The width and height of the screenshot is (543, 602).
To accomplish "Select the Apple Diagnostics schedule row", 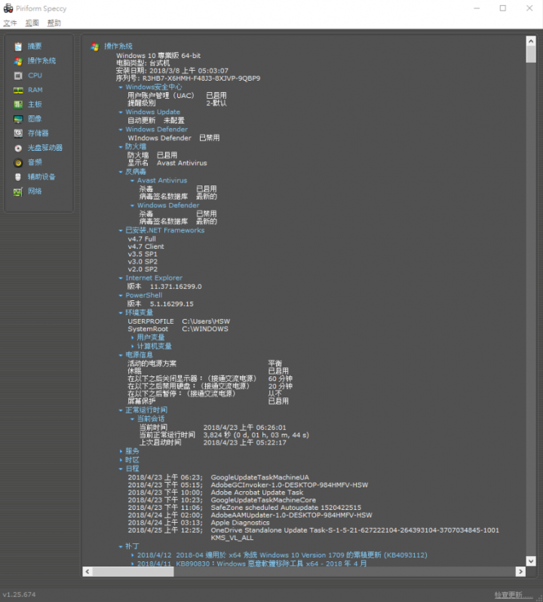I will click(198, 523).
